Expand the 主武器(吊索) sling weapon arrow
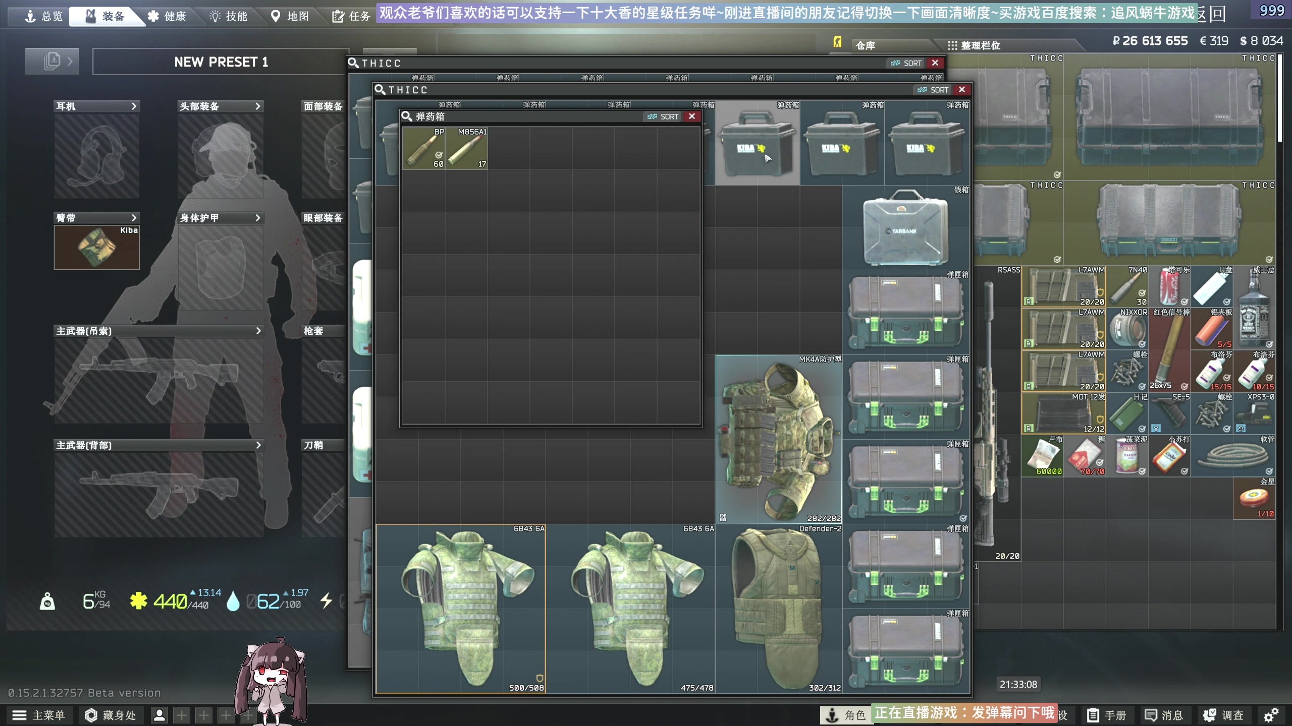The width and height of the screenshot is (1292, 726). pyautogui.click(x=258, y=331)
